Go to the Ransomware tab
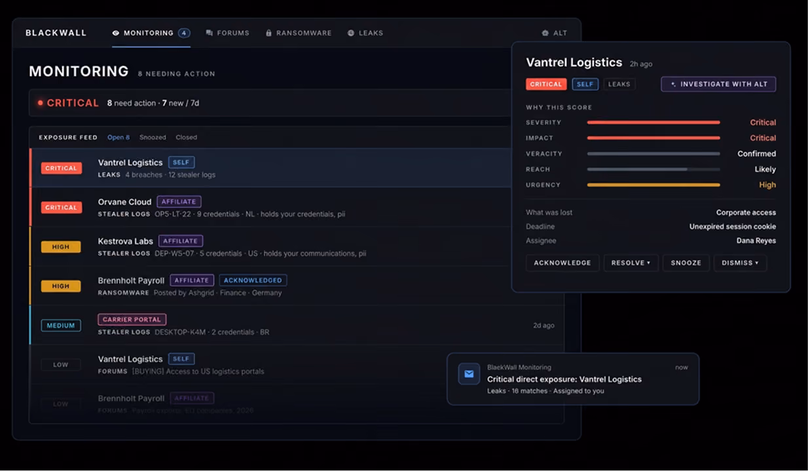This screenshot has height=471, width=808. tap(299, 33)
